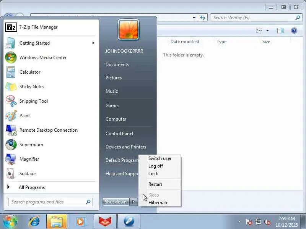Open the Supermium browser icon
The height and width of the screenshot is (229, 306).
point(11,145)
